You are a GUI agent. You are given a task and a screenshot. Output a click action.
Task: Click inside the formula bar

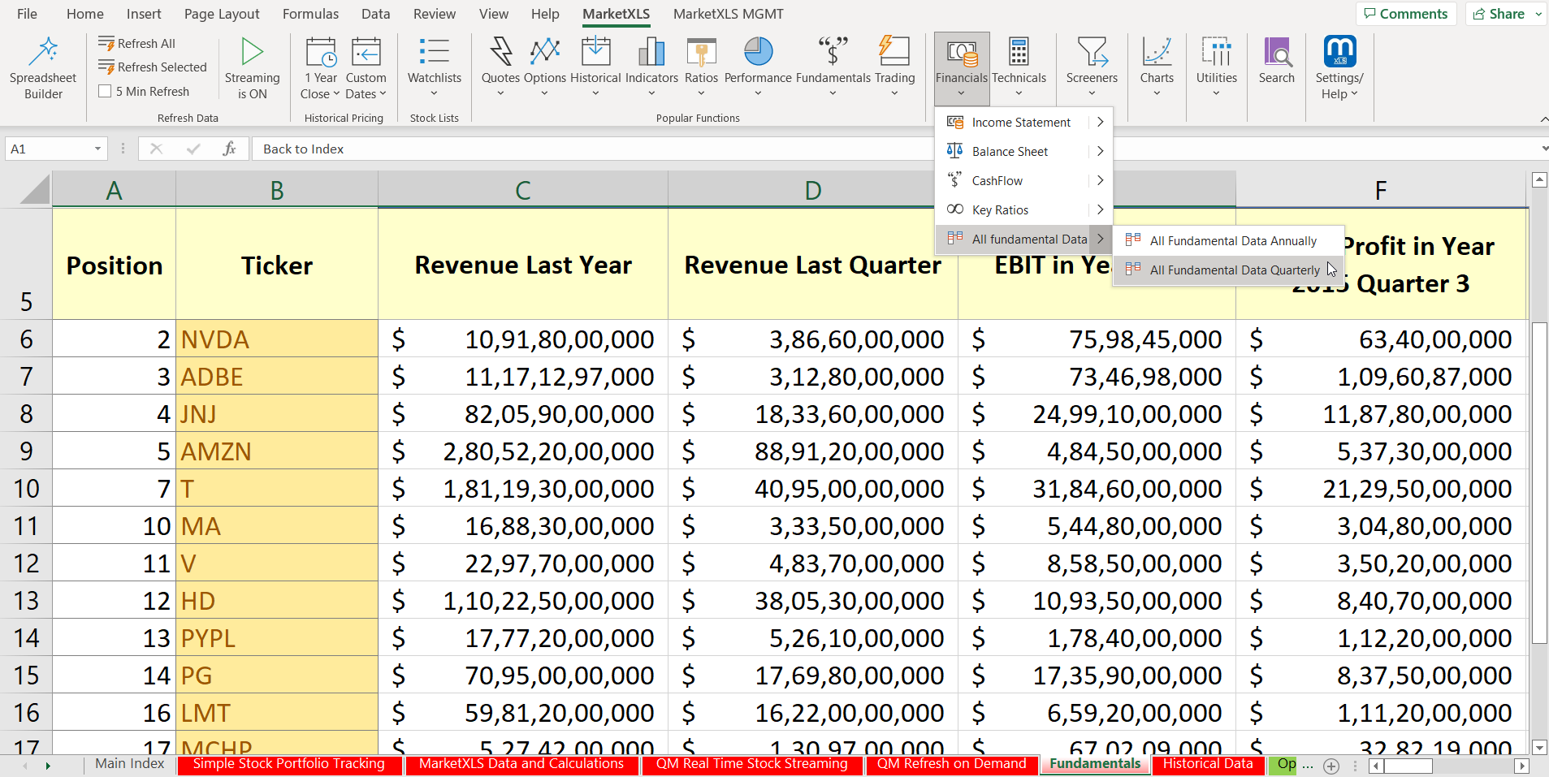point(569,149)
